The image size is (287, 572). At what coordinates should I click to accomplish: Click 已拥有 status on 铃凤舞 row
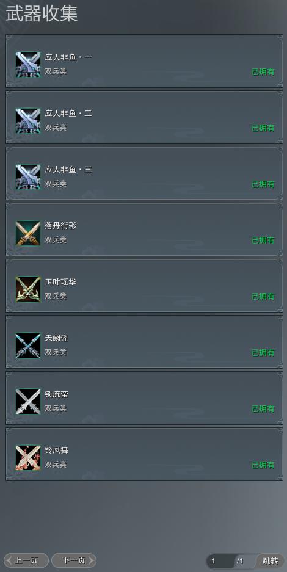click(x=263, y=465)
